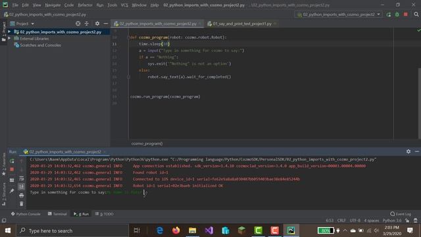Viewport: 421px width, 237px height.
Task: Open the Edit menu
Action: click(x=25, y=5)
